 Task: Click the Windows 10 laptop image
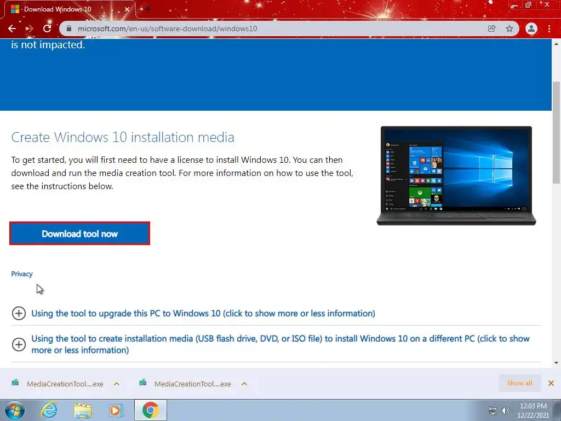click(456, 176)
